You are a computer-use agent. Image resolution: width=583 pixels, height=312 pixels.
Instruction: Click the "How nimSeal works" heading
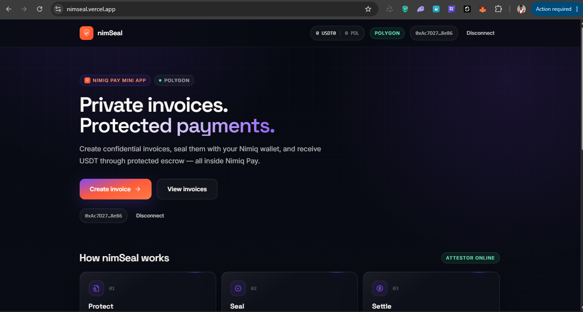tap(124, 258)
